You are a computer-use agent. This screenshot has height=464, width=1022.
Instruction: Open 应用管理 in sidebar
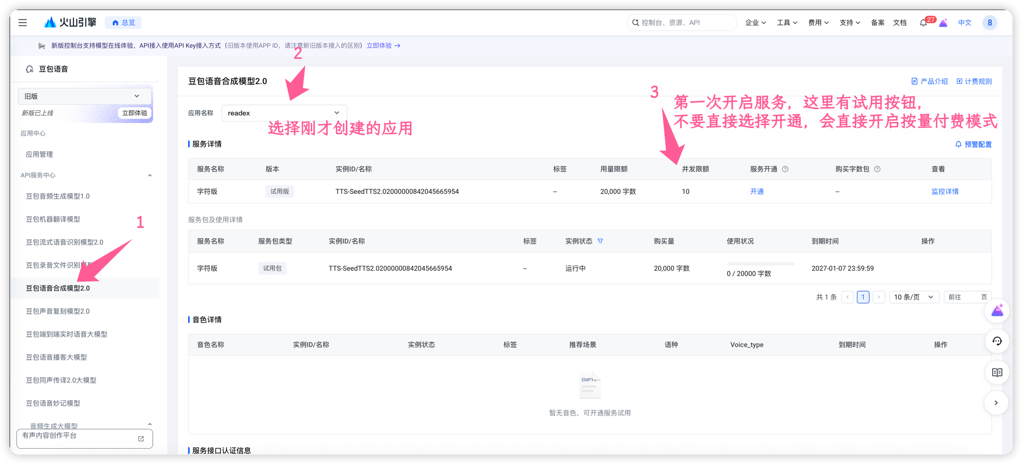tap(39, 154)
